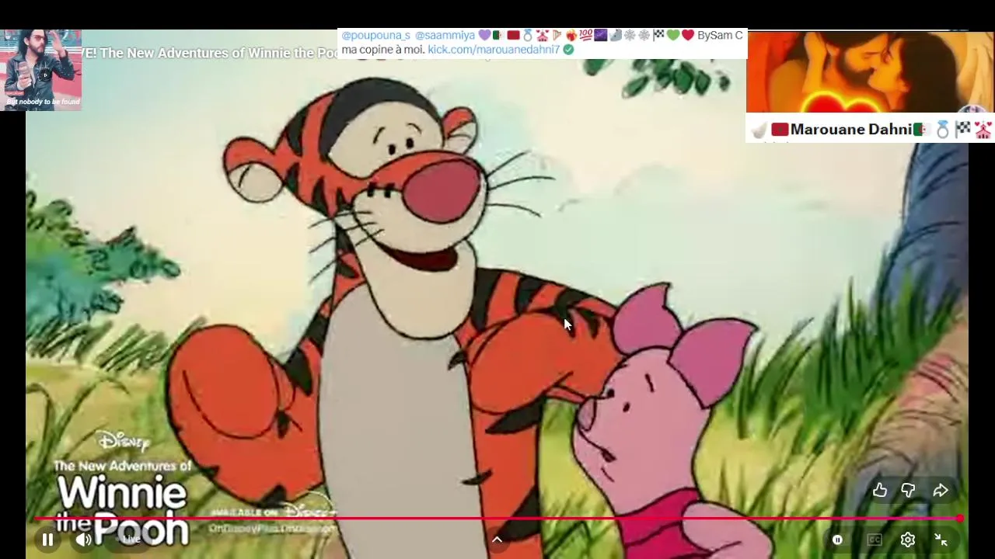
Task: Open the @saammiya mention link
Action: [x=445, y=35]
